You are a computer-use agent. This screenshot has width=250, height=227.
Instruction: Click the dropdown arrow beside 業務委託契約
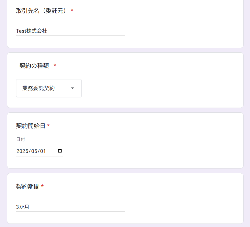tap(72, 88)
